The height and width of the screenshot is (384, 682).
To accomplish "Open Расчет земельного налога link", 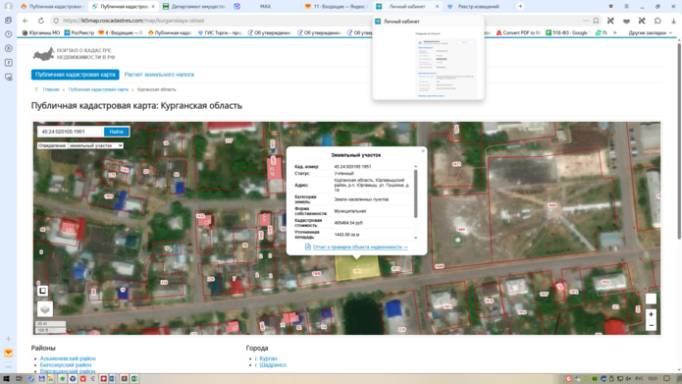I will coord(159,75).
